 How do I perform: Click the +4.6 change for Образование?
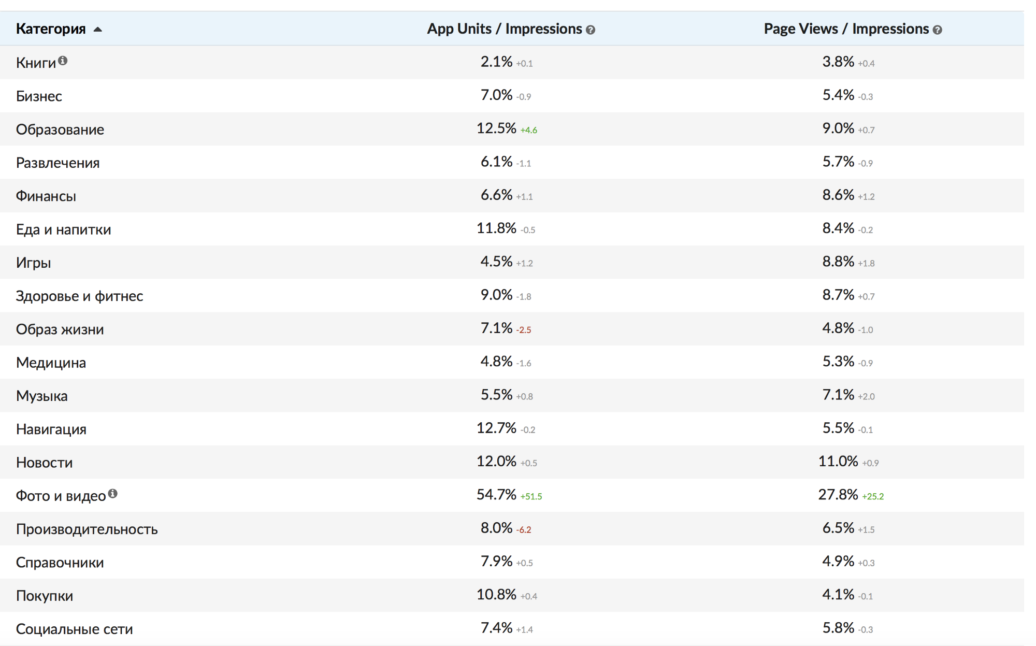529,130
